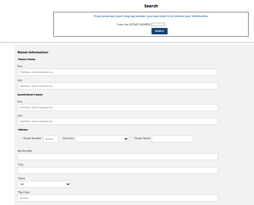Click inside the City text field
The width and height of the screenshot is (254, 205).
tap(117, 170)
